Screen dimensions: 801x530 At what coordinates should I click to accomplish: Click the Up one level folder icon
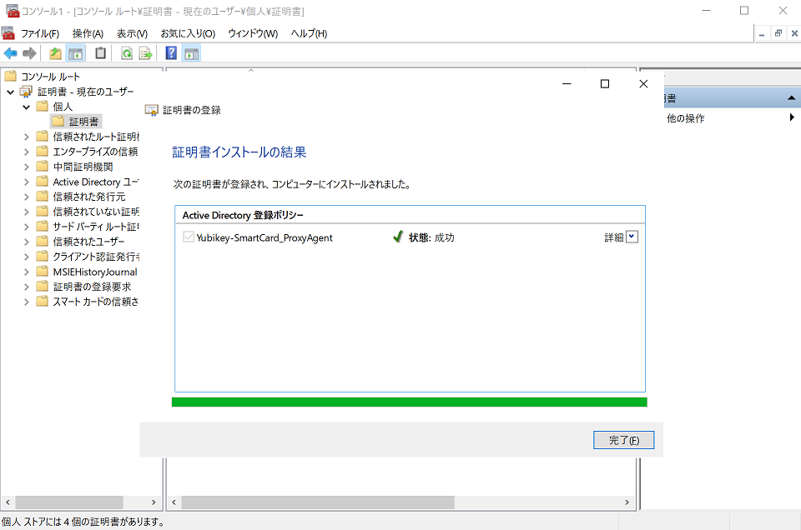click(x=56, y=53)
